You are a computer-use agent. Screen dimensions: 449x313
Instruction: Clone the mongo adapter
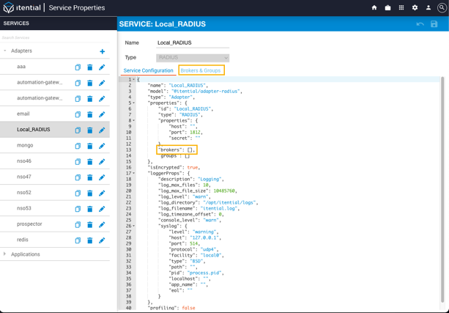point(78,146)
